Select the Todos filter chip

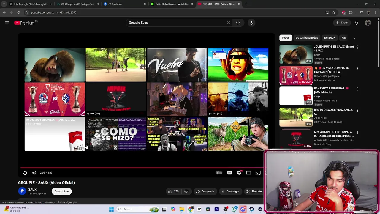(x=286, y=38)
